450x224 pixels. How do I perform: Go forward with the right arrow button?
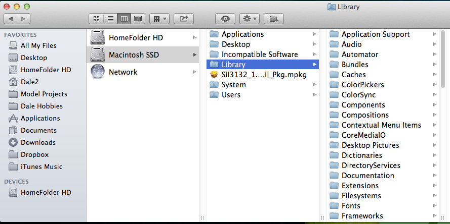coord(23,19)
